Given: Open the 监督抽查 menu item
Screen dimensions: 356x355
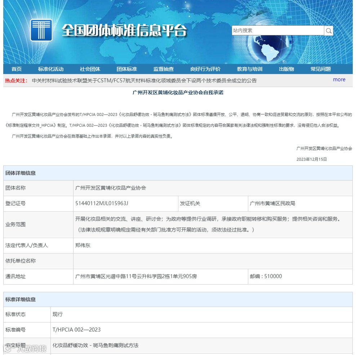Looking at the screenshot, I should (x=164, y=69).
